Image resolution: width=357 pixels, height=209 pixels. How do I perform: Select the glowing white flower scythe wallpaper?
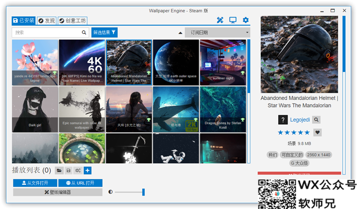(129, 148)
